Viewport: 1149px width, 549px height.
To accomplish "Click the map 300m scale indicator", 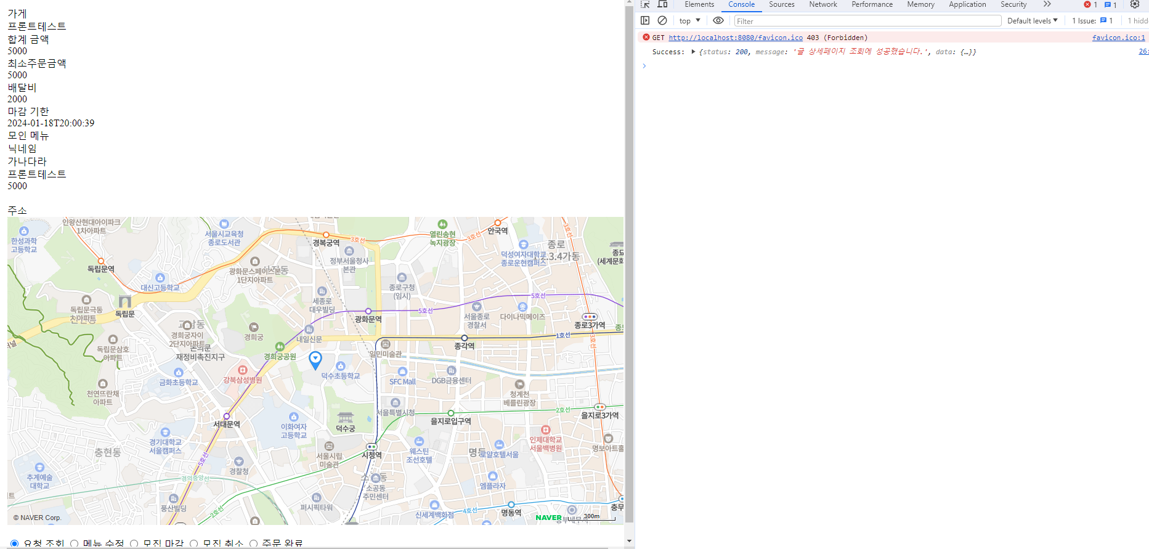I will (x=590, y=518).
